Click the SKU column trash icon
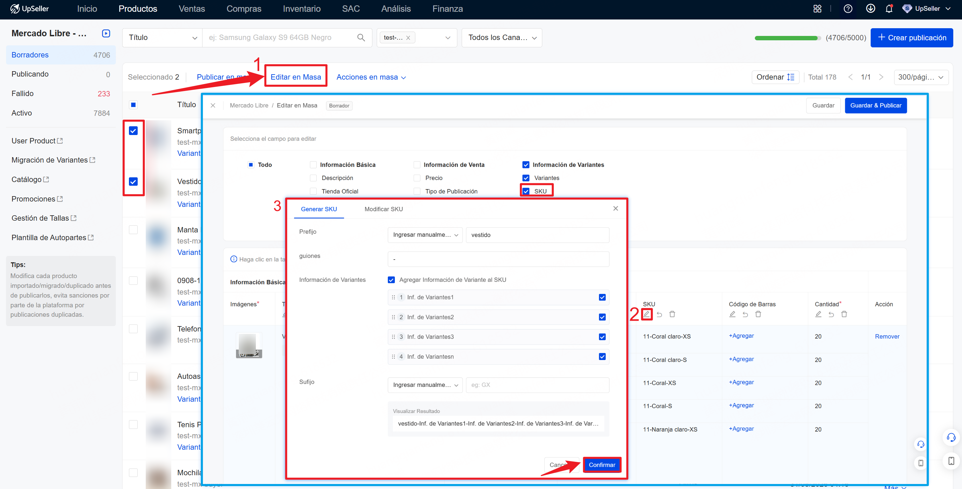Image resolution: width=962 pixels, height=489 pixels. (x=672, y=314)
